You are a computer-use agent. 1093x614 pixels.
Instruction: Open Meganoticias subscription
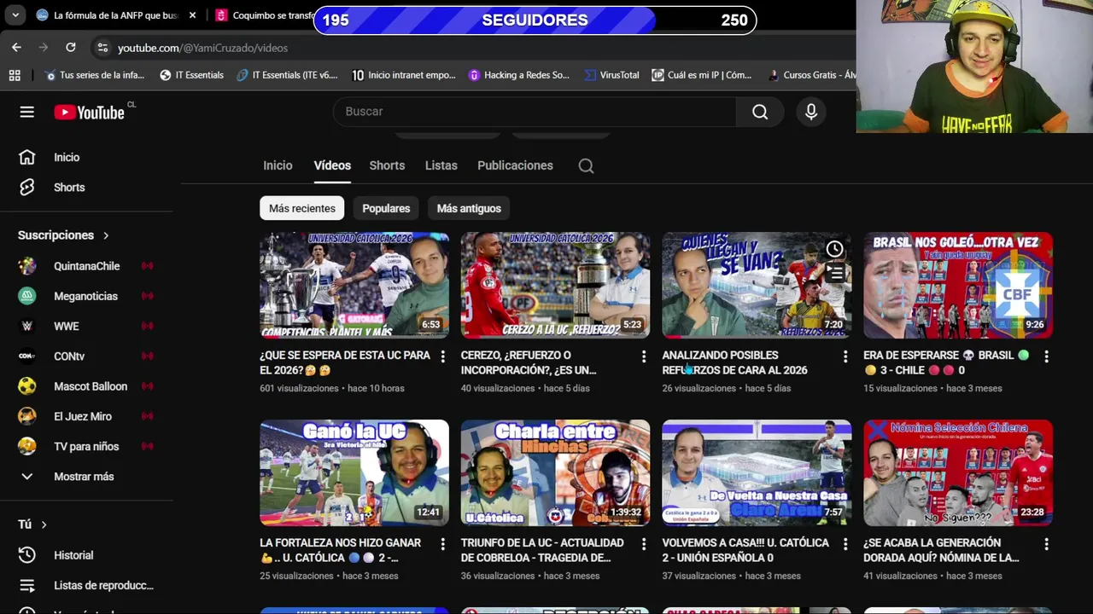tap(85, 296)
